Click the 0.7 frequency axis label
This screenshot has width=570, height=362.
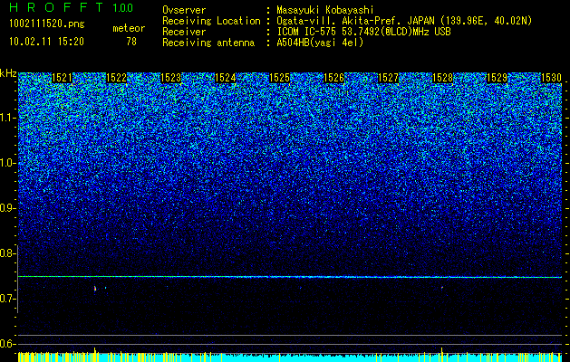coord(7,299)
